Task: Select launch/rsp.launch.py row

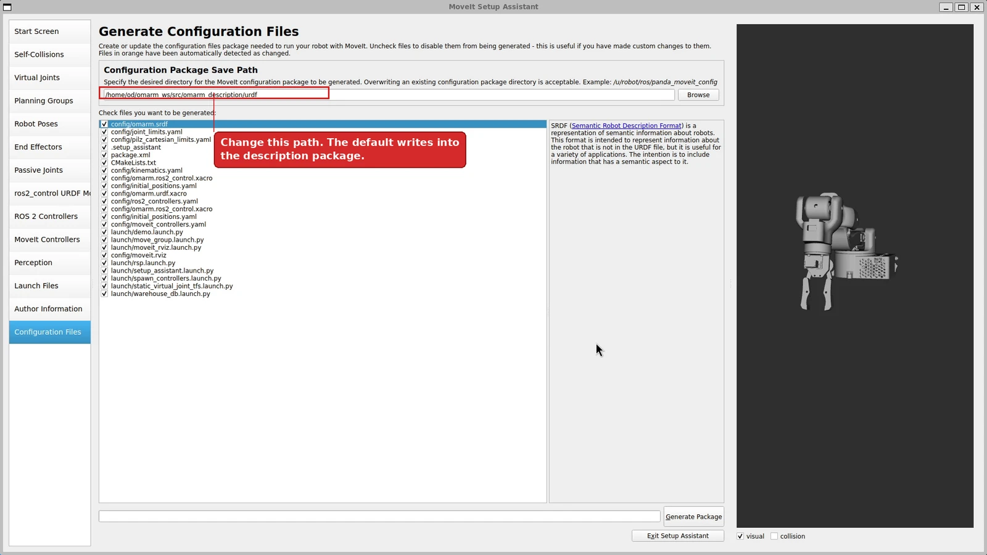Action: point(323,263)
